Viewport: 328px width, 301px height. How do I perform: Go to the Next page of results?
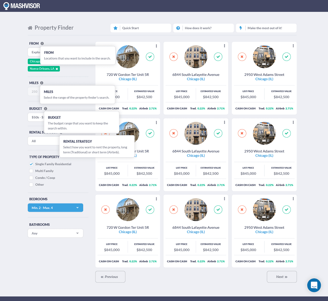[282, 277]
